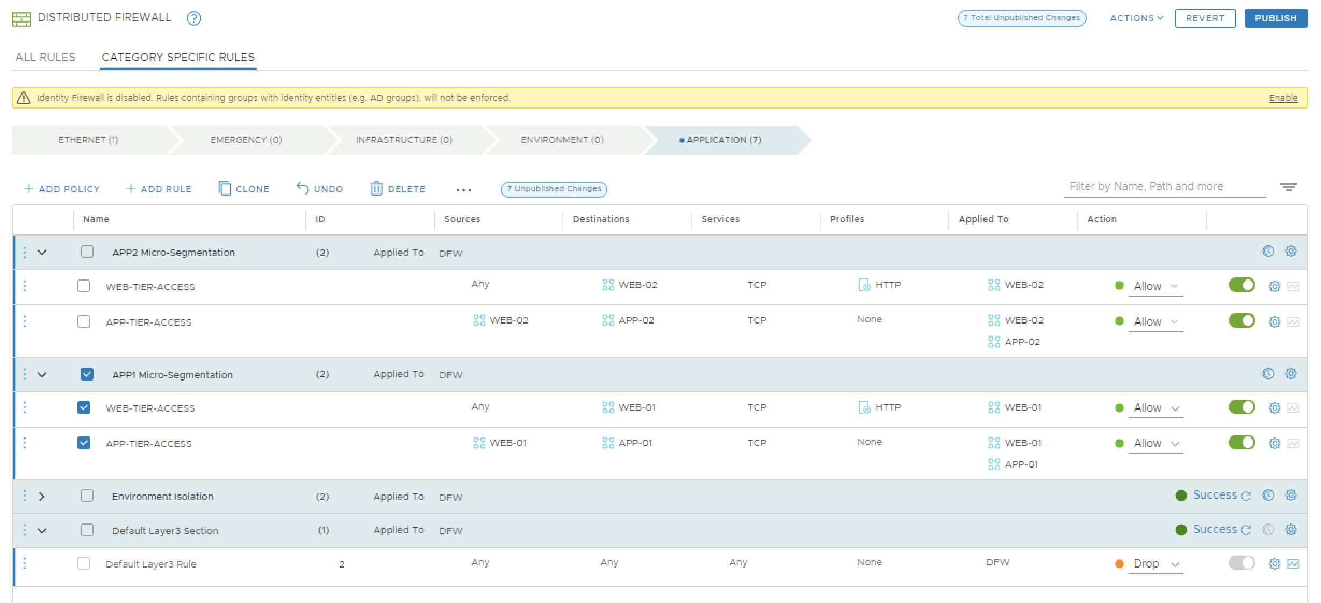Click the Delete trash icon
Screen dimensions: 1321x603
pyautogui.click(x=376, y=189)
